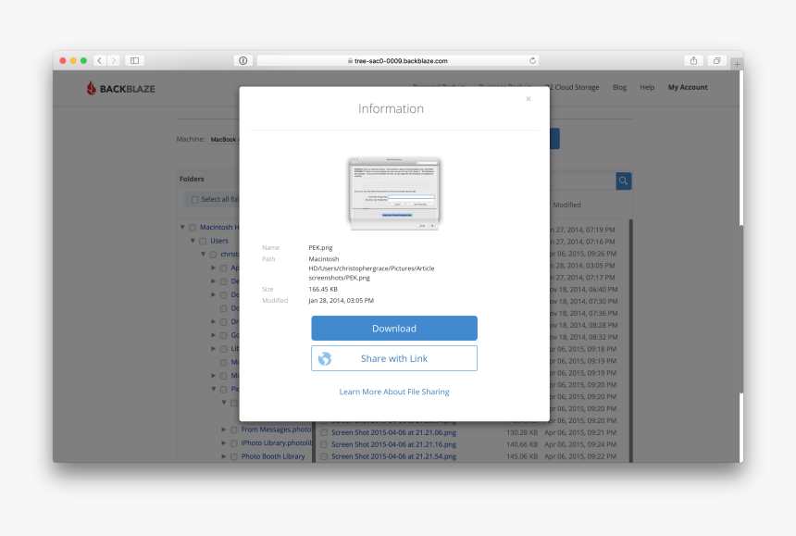Check the Macintosh HD checkbox
796x536 pixels.
tap(193, 226)
